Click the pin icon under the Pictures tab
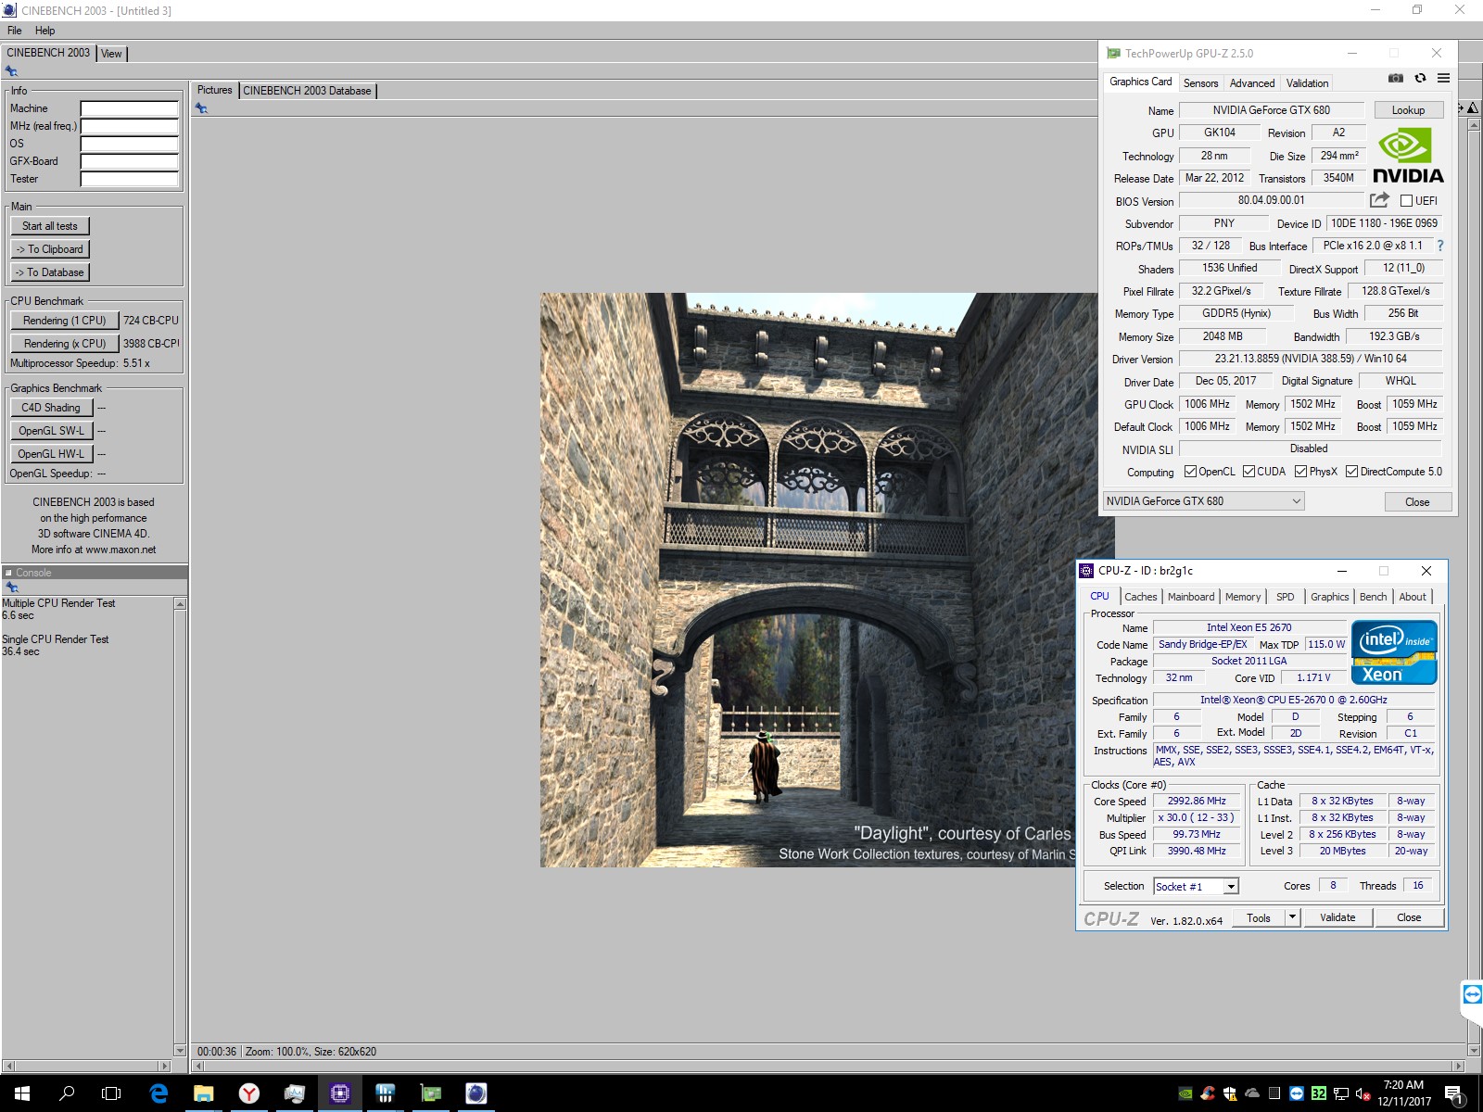This screenshot has height=1112, width=1483. [201, 108]
